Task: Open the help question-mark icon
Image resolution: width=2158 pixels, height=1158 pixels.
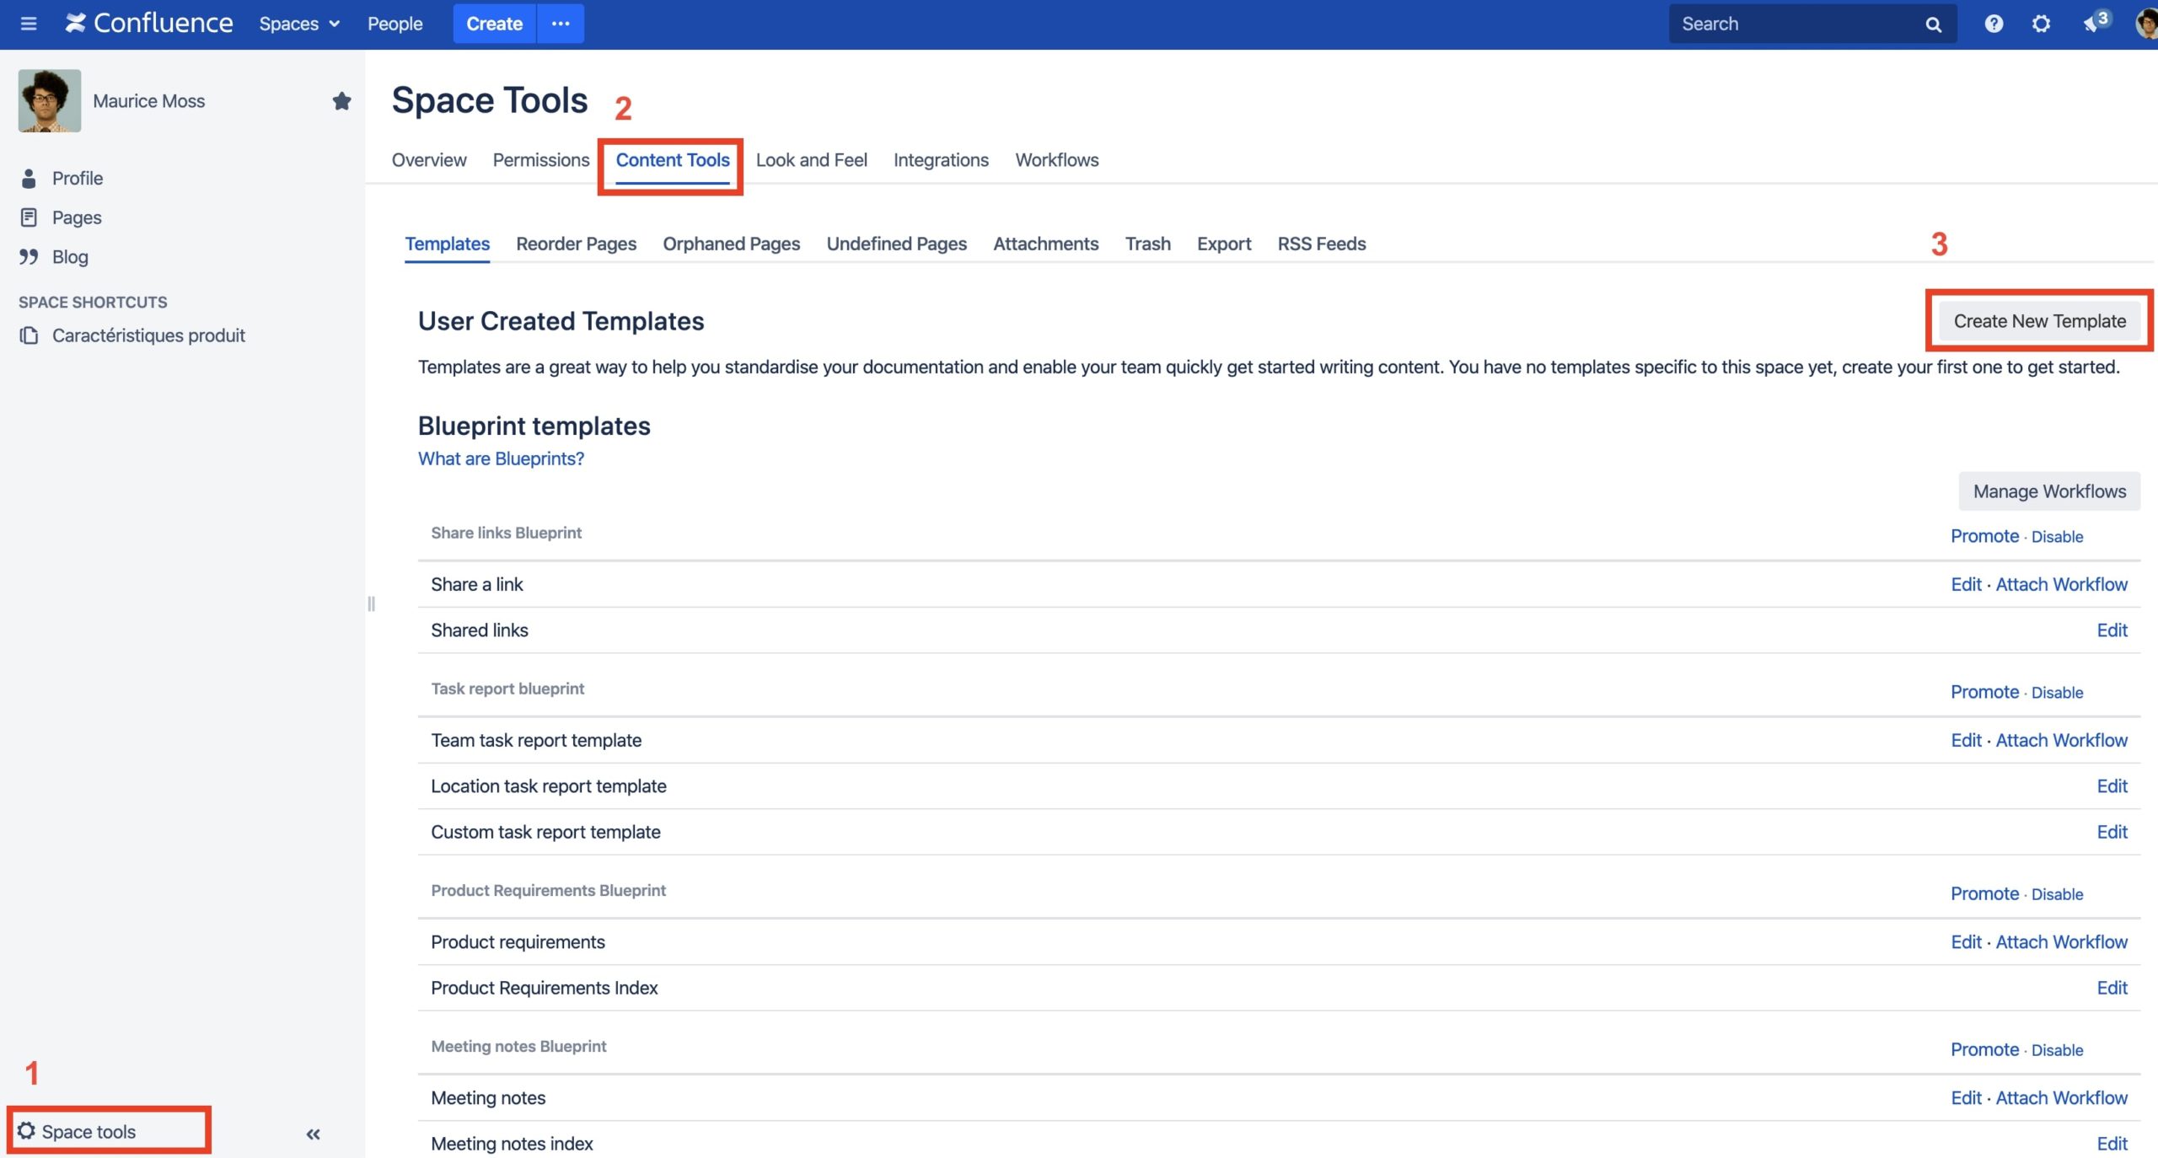Action: pos(1994,24)
